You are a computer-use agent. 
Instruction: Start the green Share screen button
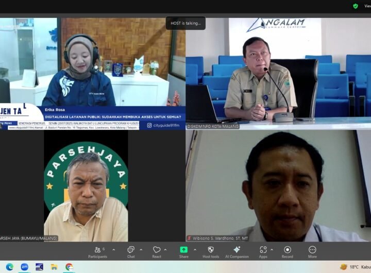click(183, 252)
